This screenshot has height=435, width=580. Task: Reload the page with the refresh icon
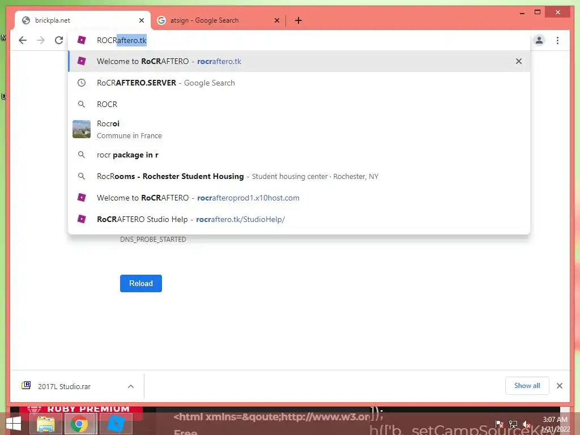point(59,40)
